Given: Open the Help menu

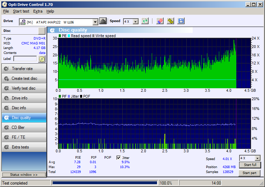Looking at the screenshot, I should [50, 11].
